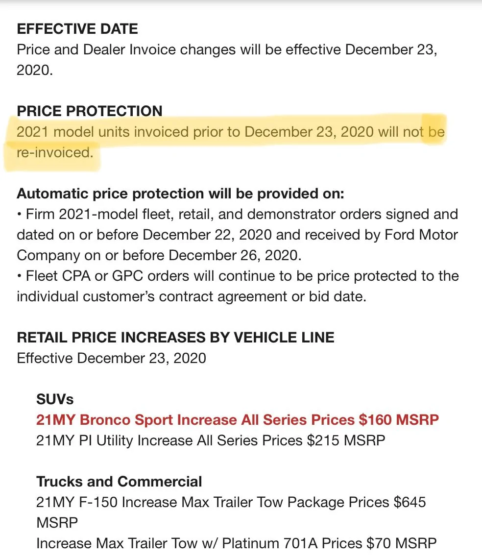Click 'individual customer's contract agreement' line
The height and width of the screenshot is (560, 482).
click(192, 297)
